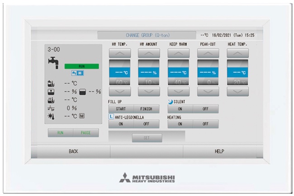Decrease HW AMOUNT with down arrow

pos(149,92)
